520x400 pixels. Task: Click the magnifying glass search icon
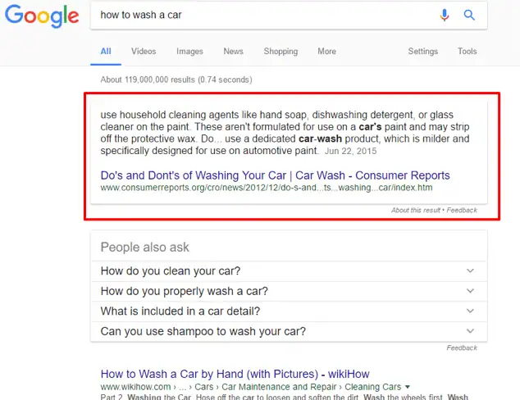(470, 16)
